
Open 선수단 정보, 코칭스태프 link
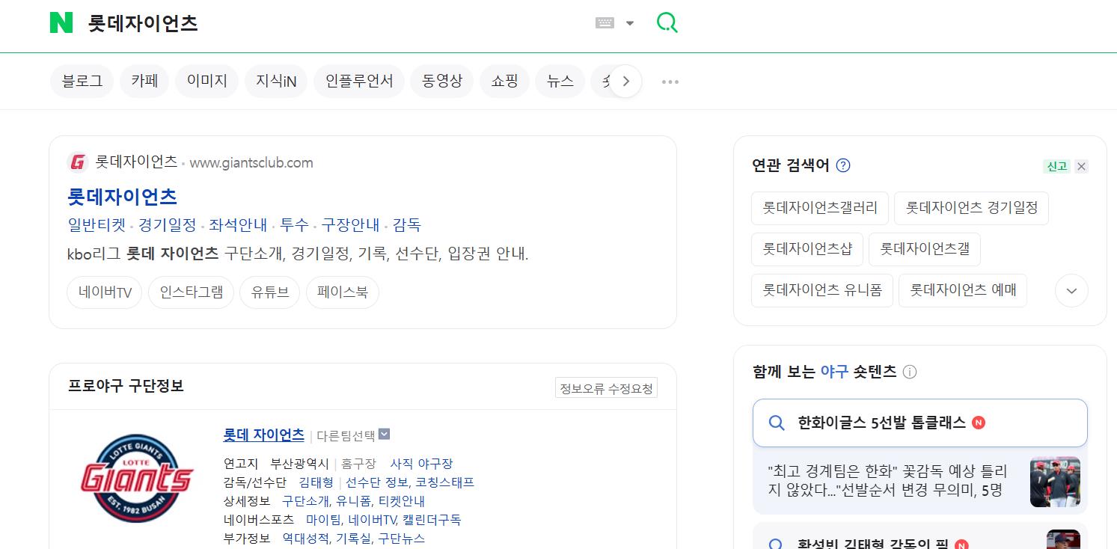pos(410,482)
